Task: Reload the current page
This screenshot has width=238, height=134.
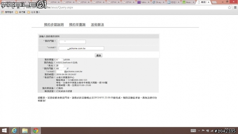Action: (x=13, y=7)
